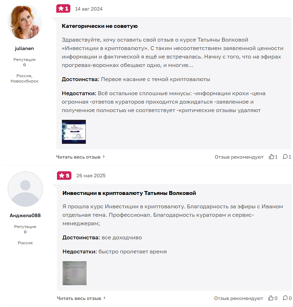Open the julianen username link
Image resolution: width=293 pixels, height=307 pixels.
coord(24,48)
